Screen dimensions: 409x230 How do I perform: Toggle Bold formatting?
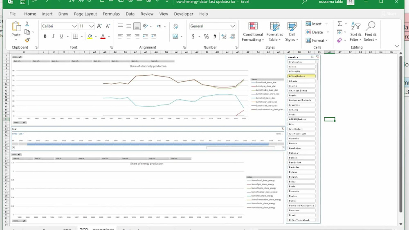[x=45, y=36]
